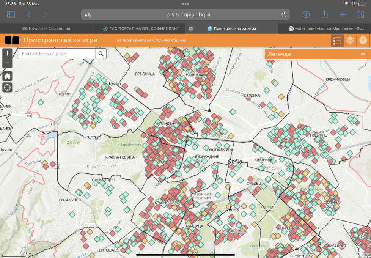
Task: Show the Safari sidebar
Action: tap(11, 15)
